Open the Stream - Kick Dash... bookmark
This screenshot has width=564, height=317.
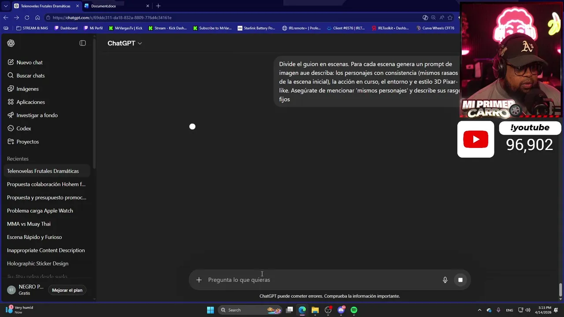click(168, 28)
